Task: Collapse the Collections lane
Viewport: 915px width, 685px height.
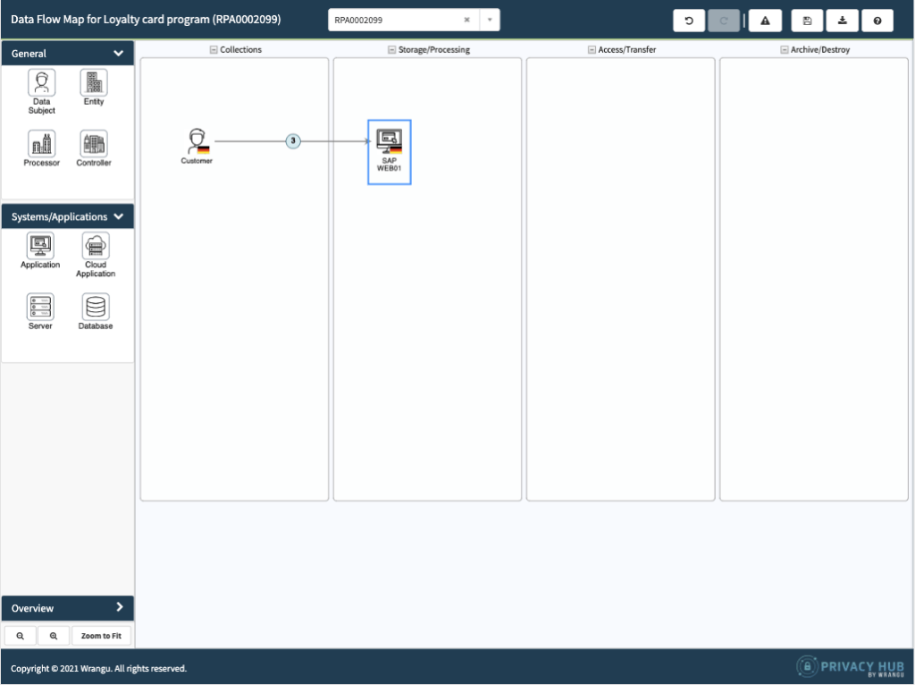Action: pyautogui.click(x=214, y=50)
